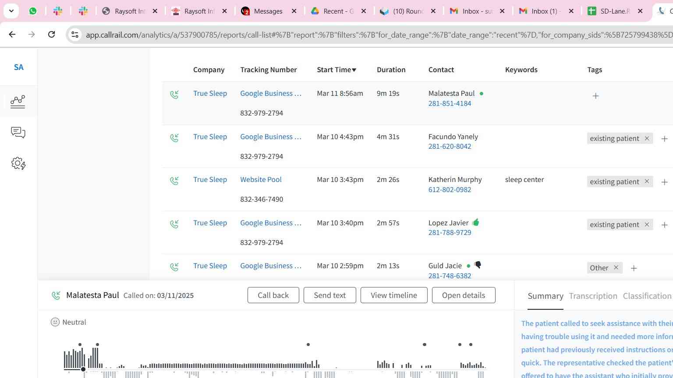Expand the browser tab search dropdown
This screenshot has height=378, width=673.
[11, 11]
